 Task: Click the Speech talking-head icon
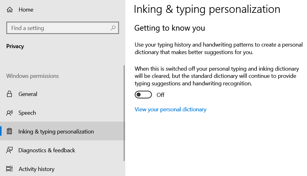coord(9,113)
